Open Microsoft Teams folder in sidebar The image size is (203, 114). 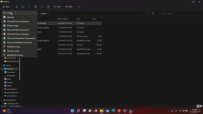[13, 61]
